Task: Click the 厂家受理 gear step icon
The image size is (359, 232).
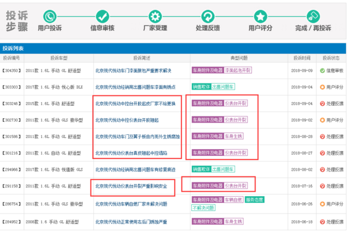Action: tap(155, 17)
